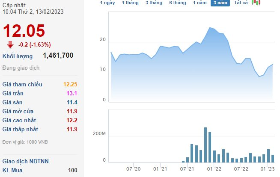Click the red down-arrow price change icon
The width and height of the screenshot is (280, 177).
pyautogui.click(x=10, y=44)
